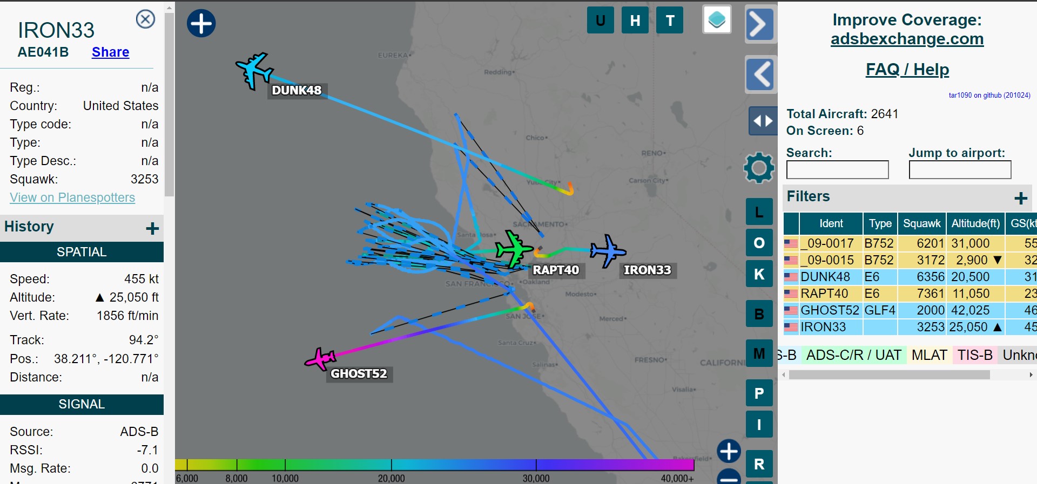Expand the Filters section
This screenshot has width=1037, height=484.
point(1020,198)
